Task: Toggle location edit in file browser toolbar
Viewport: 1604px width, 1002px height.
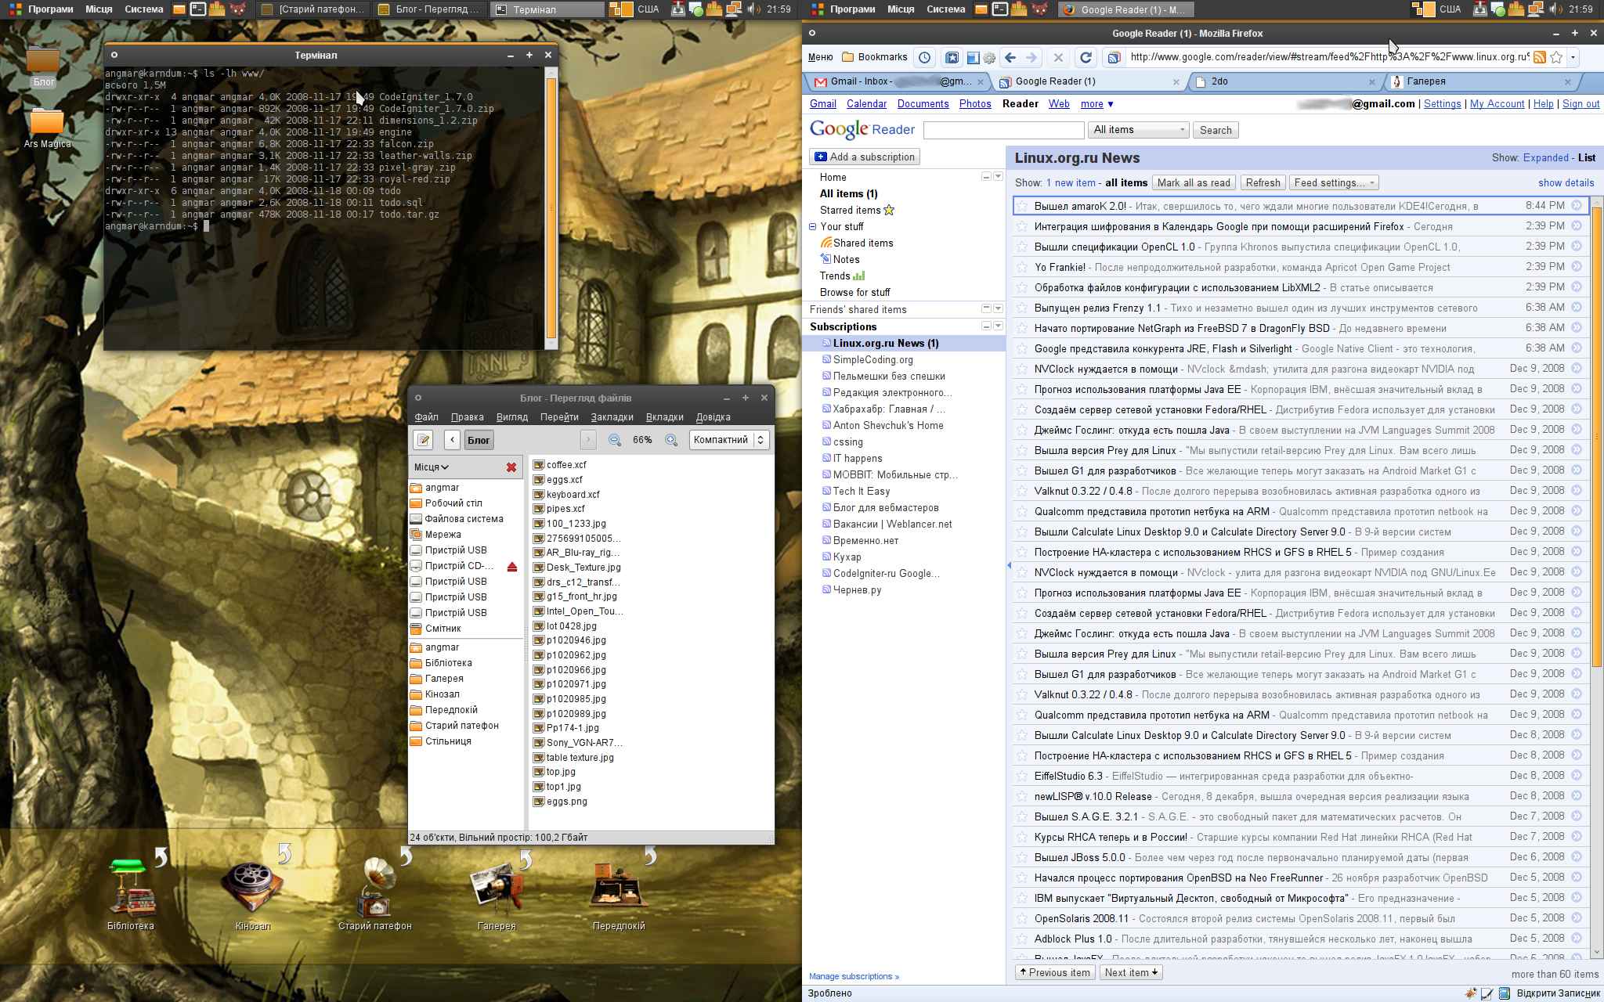Action: tap(424, 440)
